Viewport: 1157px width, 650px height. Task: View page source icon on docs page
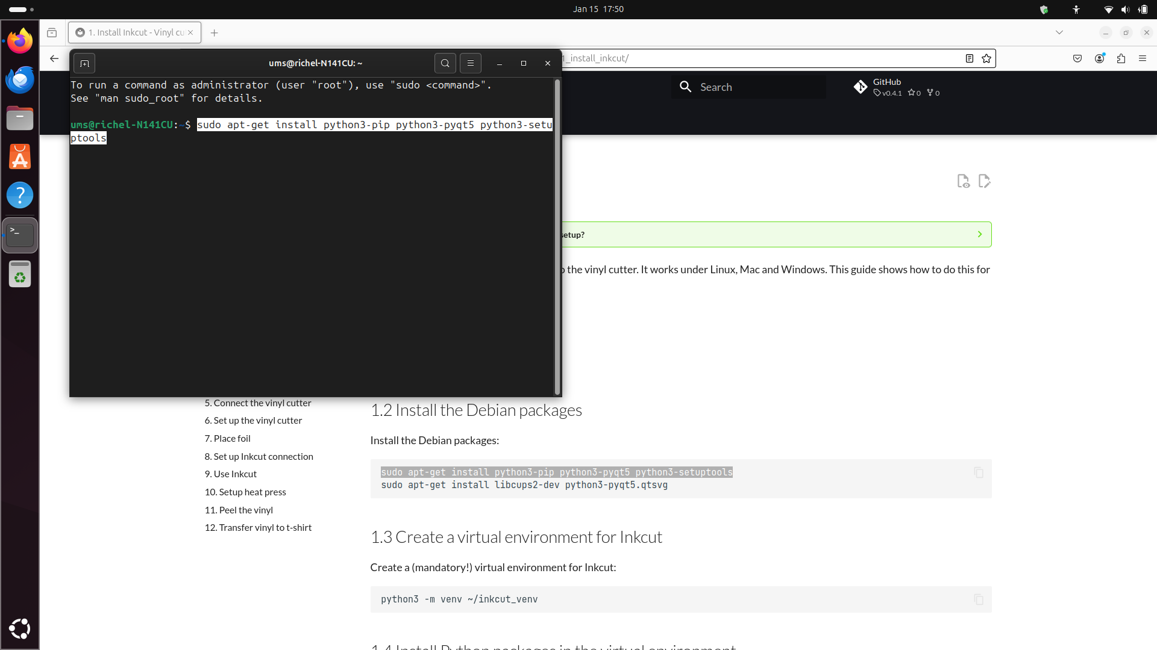pyautogui.click(x=963, y=181)
